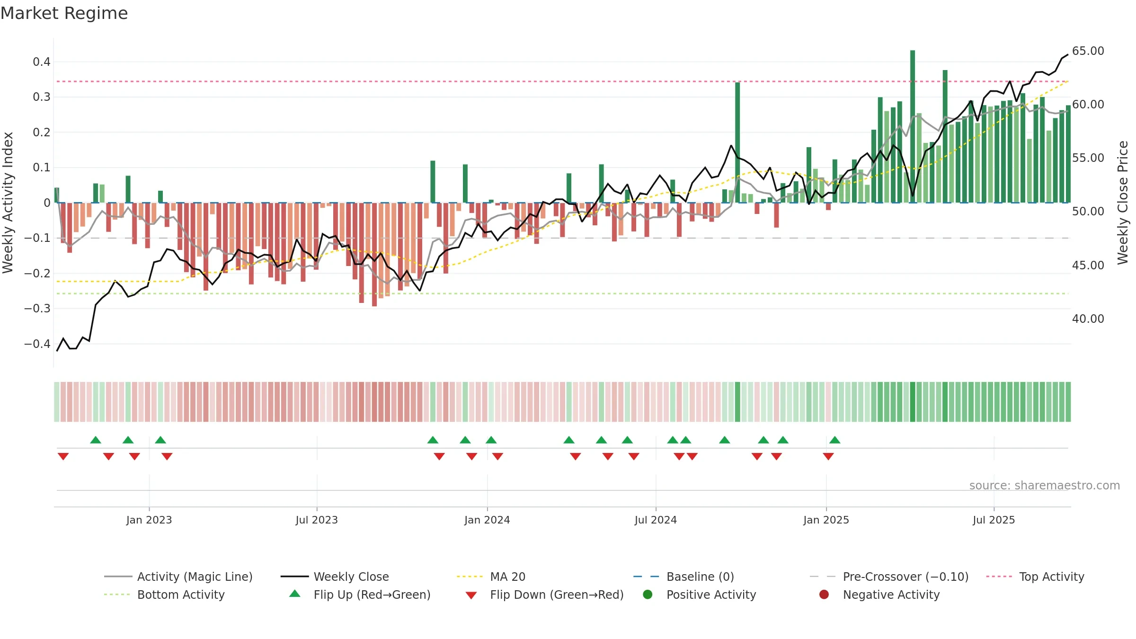1136x639 pixels.
Task: Click the Jul 2023 axis label
Action: 317,520
